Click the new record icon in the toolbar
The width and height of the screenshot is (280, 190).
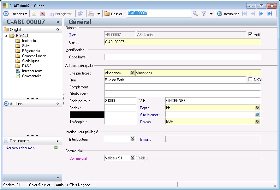coord(34,14)
